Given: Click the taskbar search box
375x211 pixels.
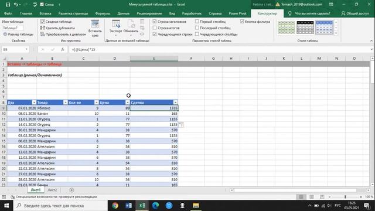Looking at the screenshot, I should click(x=60, y=206).
